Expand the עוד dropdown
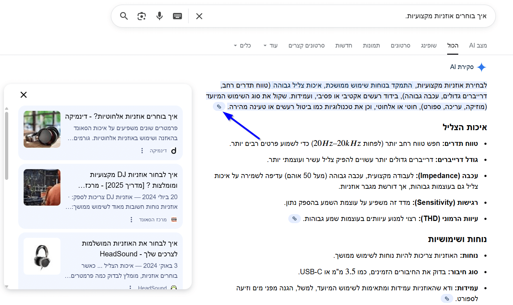The image size is (513, 305). tap(270, 45)
